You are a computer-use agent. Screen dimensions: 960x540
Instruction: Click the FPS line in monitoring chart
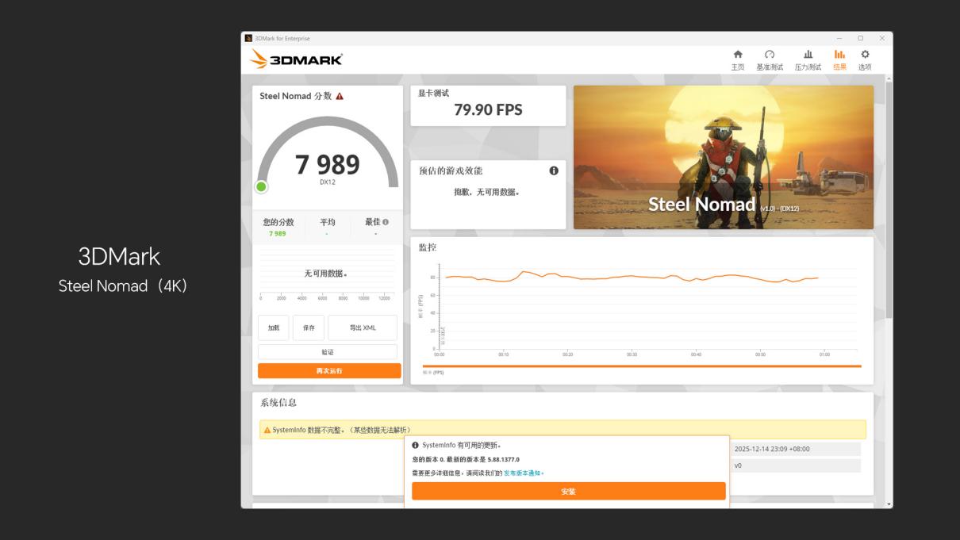[631, 277]
